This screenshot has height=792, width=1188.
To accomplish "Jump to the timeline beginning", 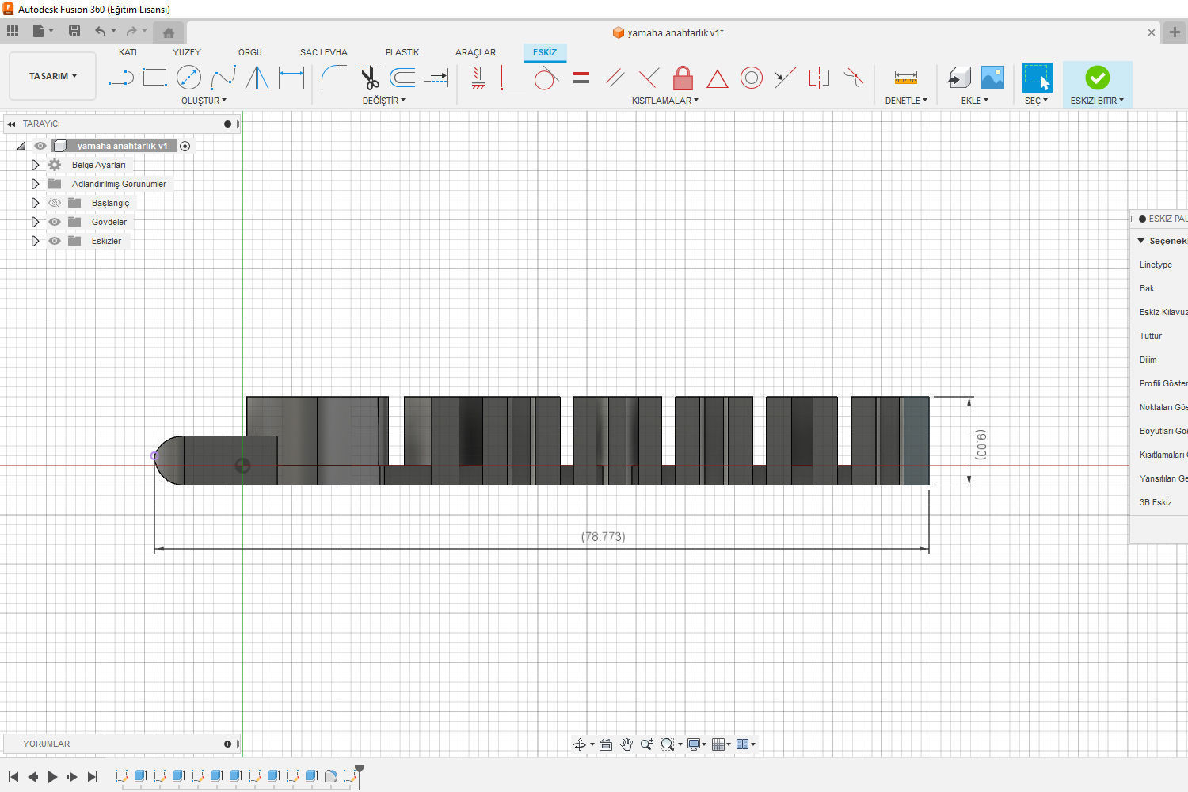I will 13,777.
